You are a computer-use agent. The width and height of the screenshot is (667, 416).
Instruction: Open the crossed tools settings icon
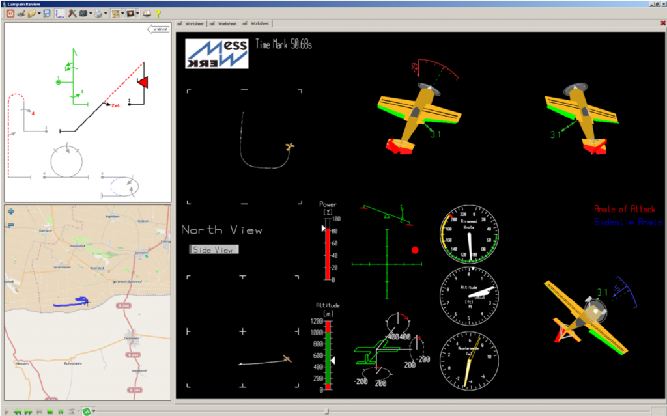(72, 13)
